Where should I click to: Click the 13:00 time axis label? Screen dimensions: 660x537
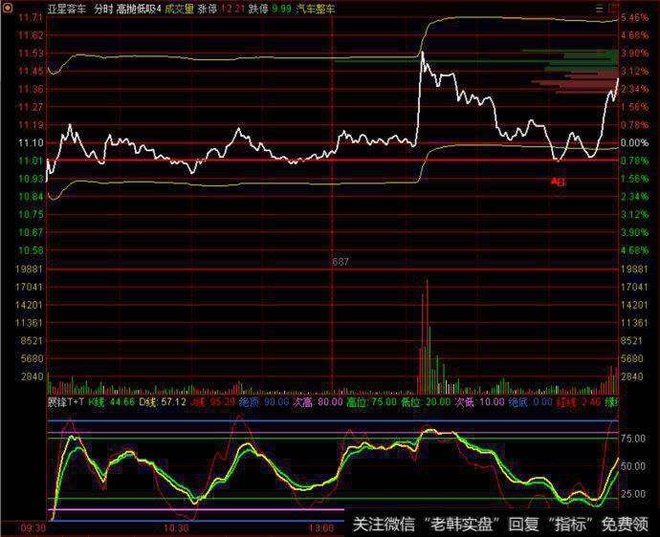click(321, 528)
